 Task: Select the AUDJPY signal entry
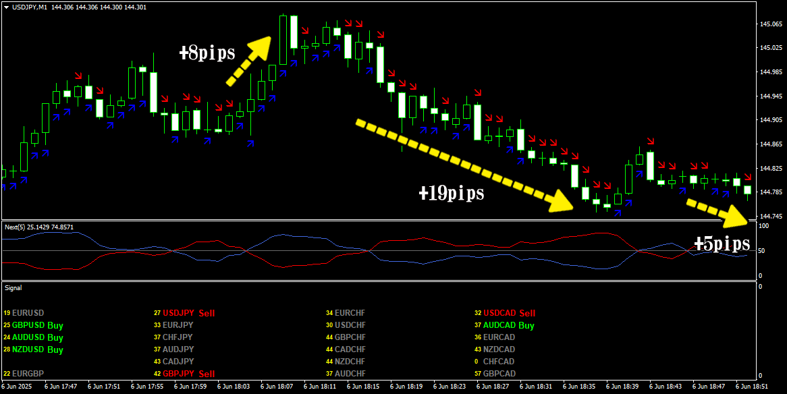point(173,349)
